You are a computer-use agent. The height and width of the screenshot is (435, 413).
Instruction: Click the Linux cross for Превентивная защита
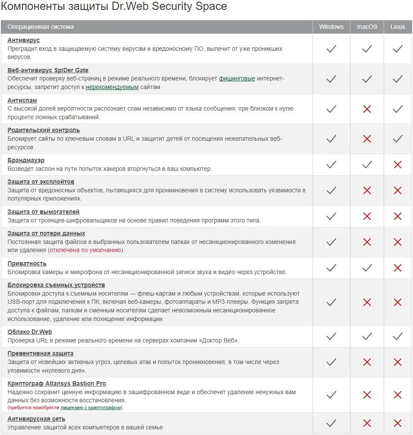pos(397,362)
